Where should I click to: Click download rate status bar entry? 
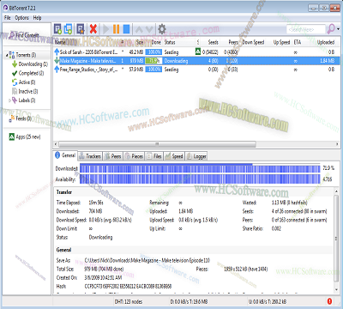coord(189,301)
